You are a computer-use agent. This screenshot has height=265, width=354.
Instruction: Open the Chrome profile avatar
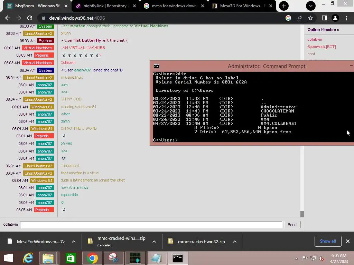pyautogui.click(x=335, y=18)
